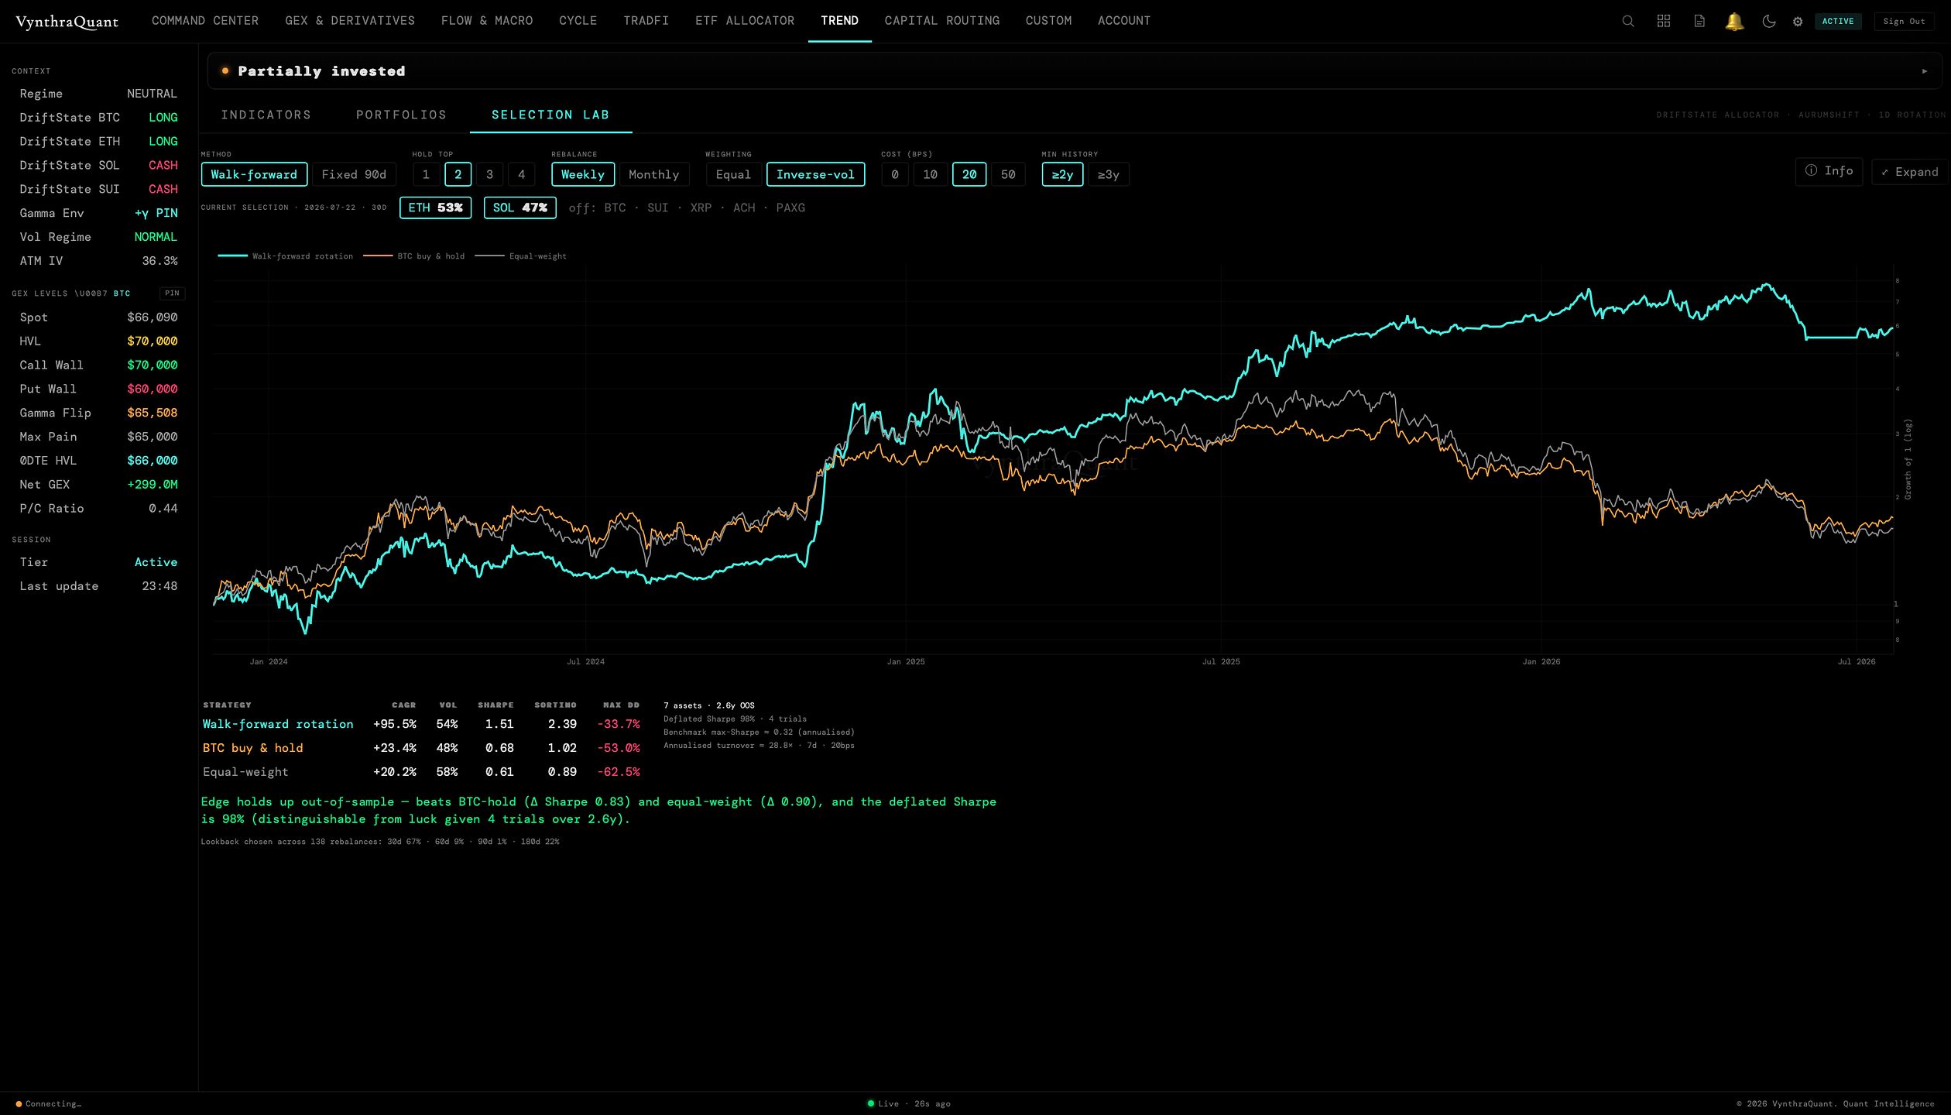The image size is (1951, 1115).
Task: Click the VynthraQuant logo
Action: point(67,22)
